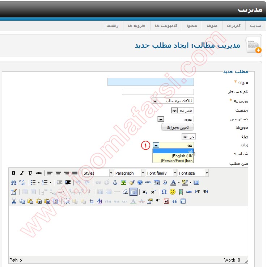Open the کاربران menu

[x=234, y=26]
